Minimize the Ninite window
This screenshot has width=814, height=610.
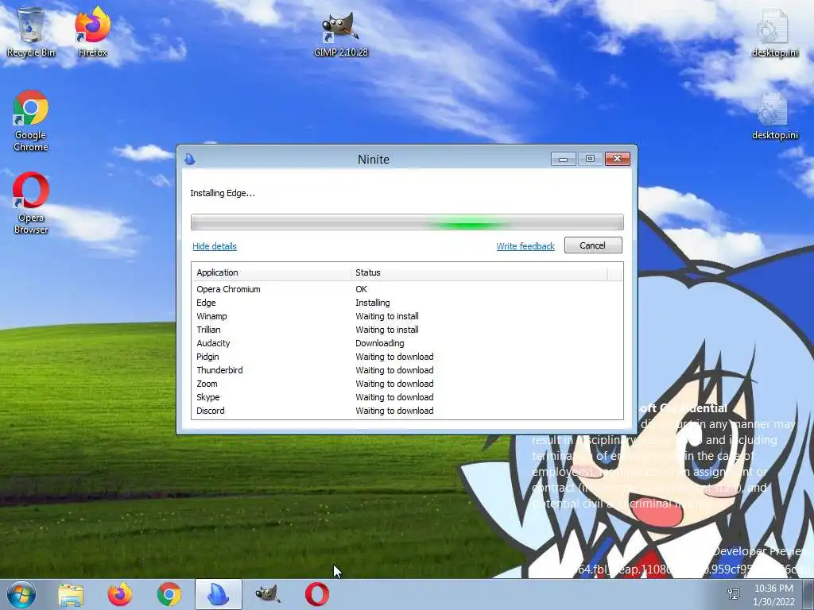coord(564,159)
